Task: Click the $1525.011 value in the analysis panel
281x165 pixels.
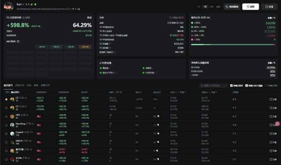Action: 179,44
